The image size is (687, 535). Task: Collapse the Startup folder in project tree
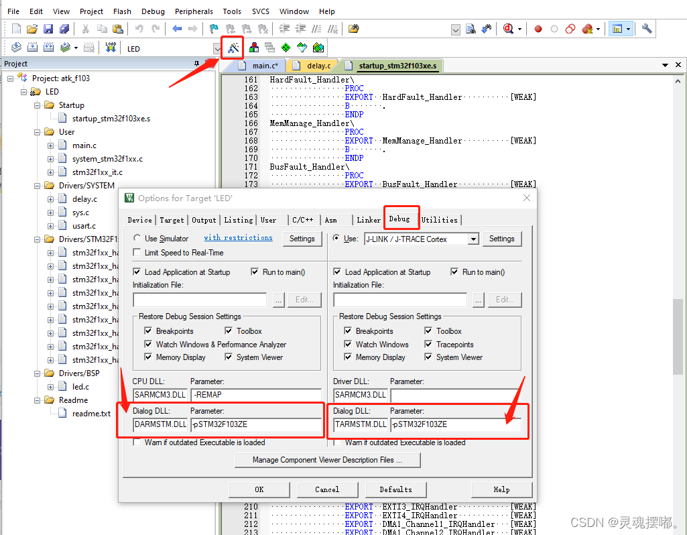[38, 105]
